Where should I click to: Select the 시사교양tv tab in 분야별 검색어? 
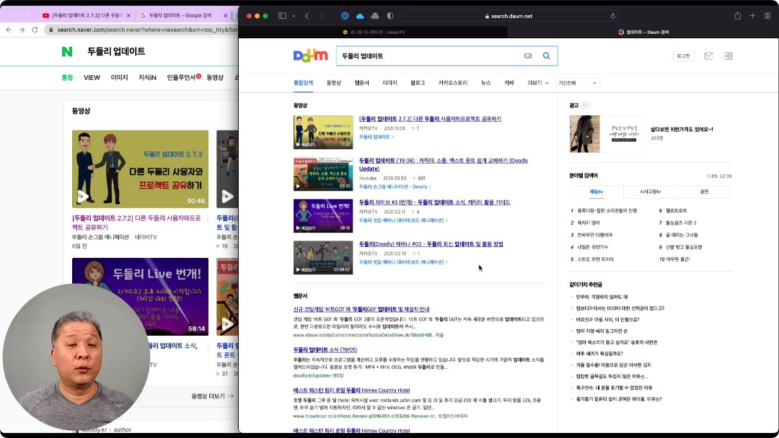[650, 192]
